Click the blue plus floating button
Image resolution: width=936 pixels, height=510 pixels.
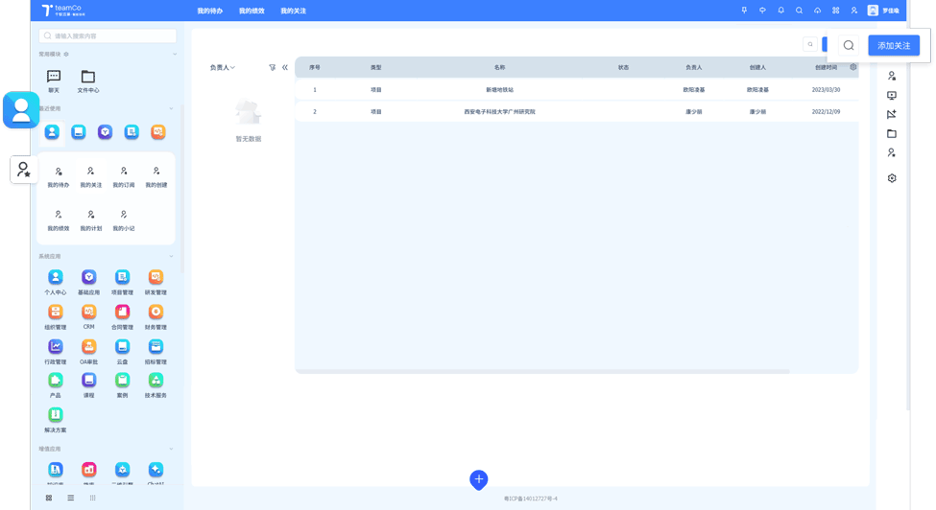[478, 479]
